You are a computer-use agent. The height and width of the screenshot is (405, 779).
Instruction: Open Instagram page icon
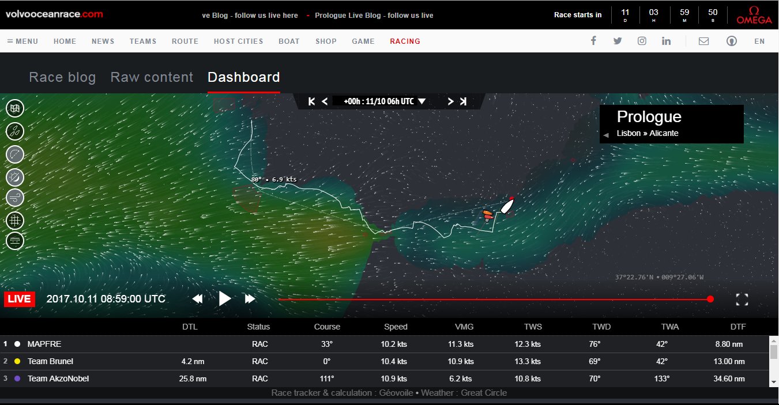[x=642, y=41]
